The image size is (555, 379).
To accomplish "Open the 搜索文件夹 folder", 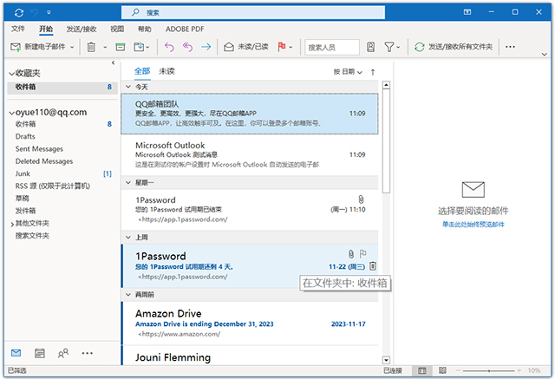I will tap(32, 236).
